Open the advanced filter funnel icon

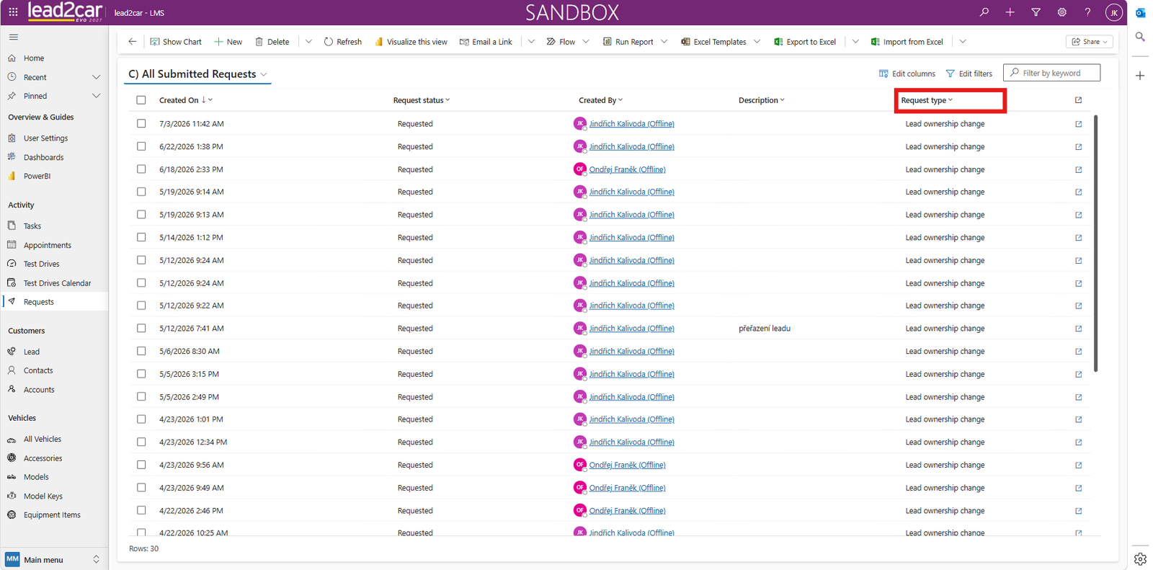click(x=1036, y=12)
